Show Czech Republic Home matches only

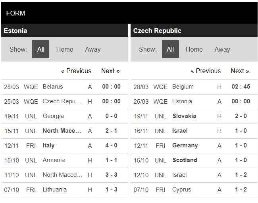[x=194, y=49]
